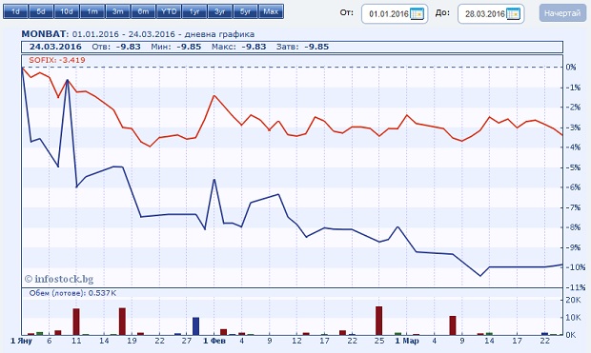Click the 1 Мар axis label
Image resolution: width=591 pixels, height=353 pixels.
(407, 341)
